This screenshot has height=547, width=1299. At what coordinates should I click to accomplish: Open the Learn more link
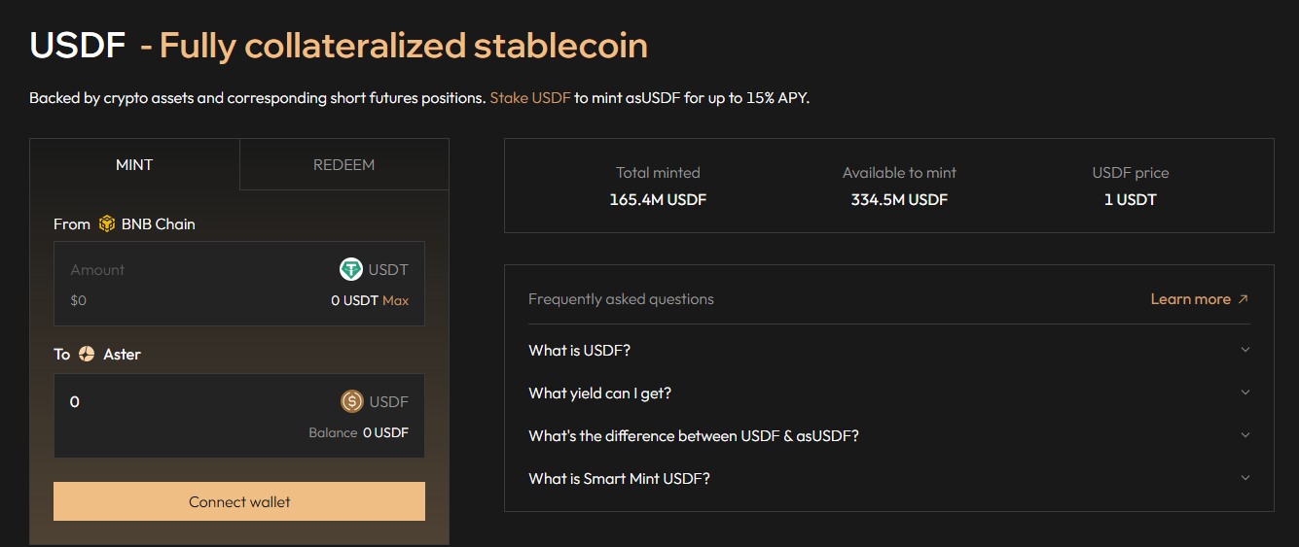coord(1190,299)
